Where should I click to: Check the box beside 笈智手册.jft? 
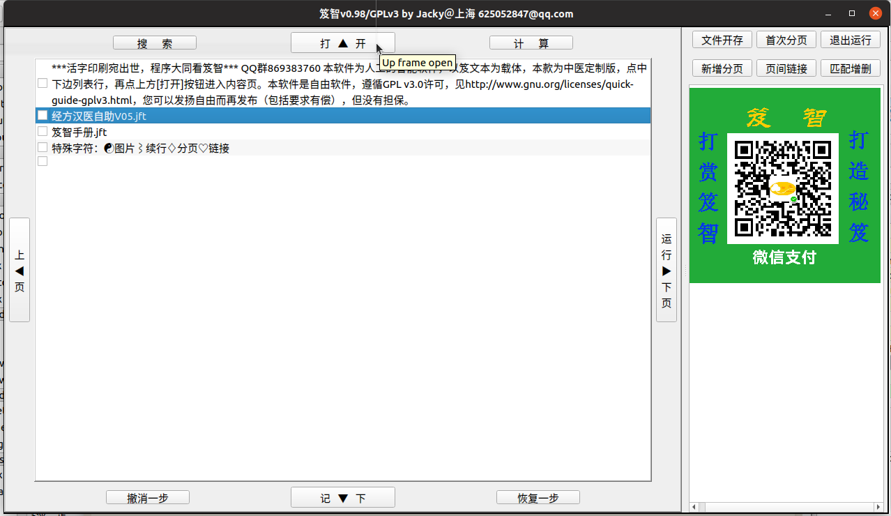click(43, 131)
